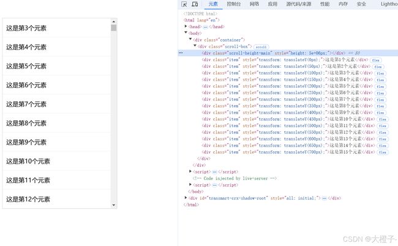
Task: Expand the head element node
Action: [x=186, y=26]
